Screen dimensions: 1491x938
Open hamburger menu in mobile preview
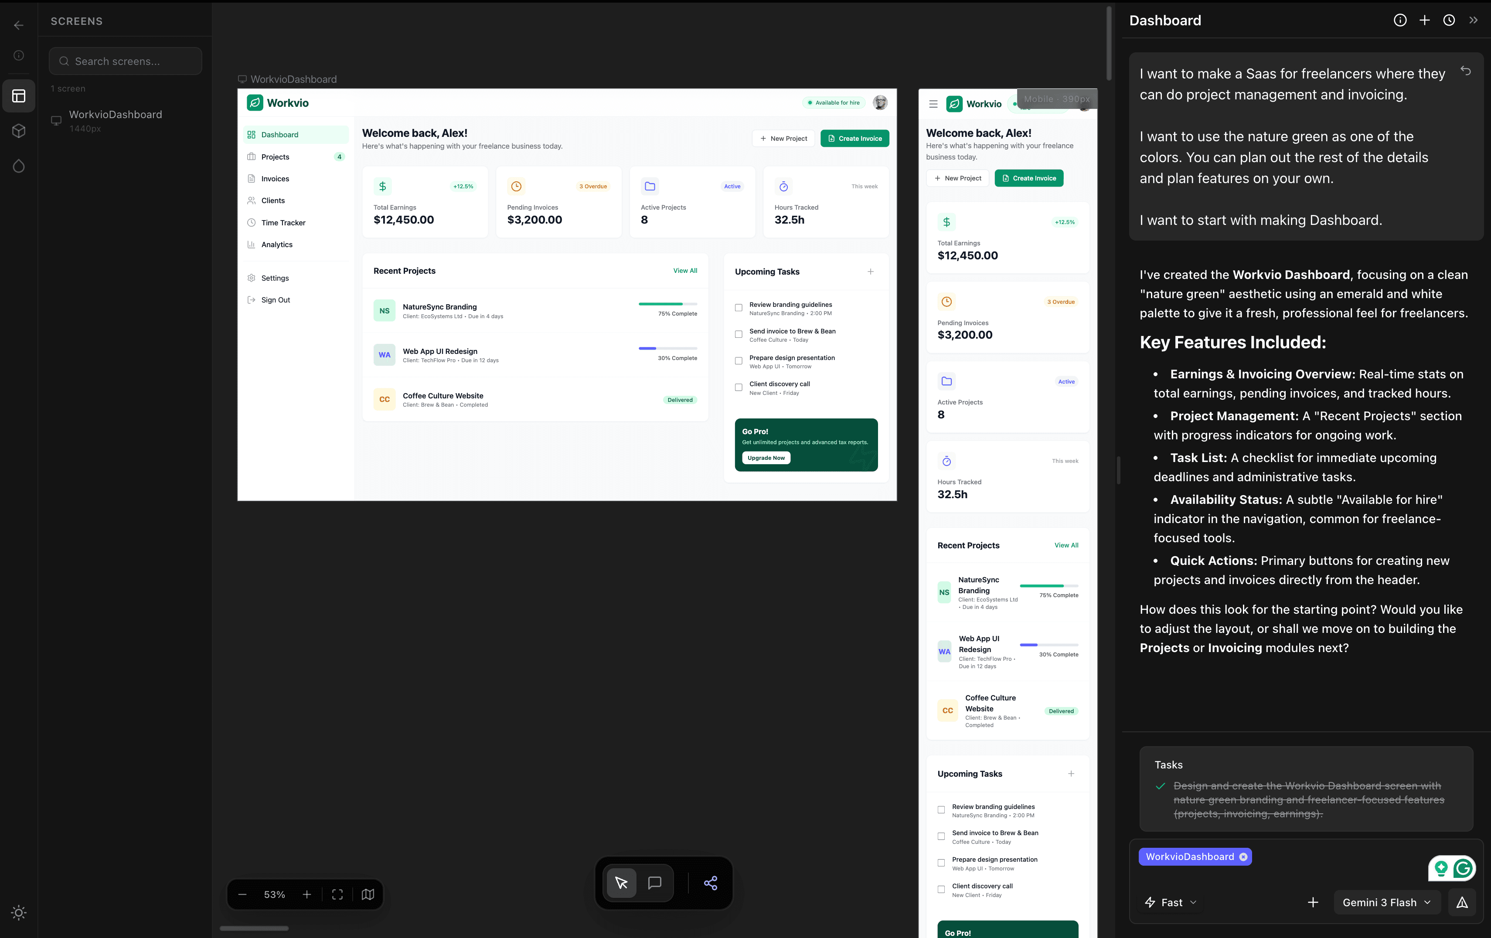click(933, 104)
